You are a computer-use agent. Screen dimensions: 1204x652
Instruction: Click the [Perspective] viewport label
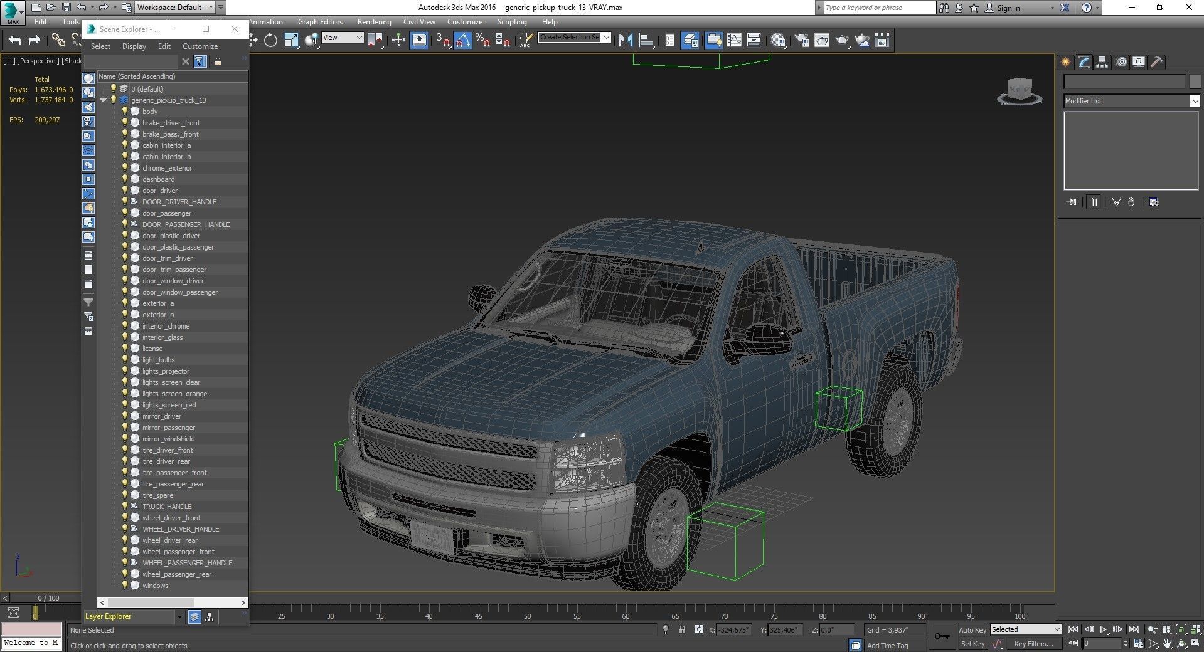[x=37, y=61]
